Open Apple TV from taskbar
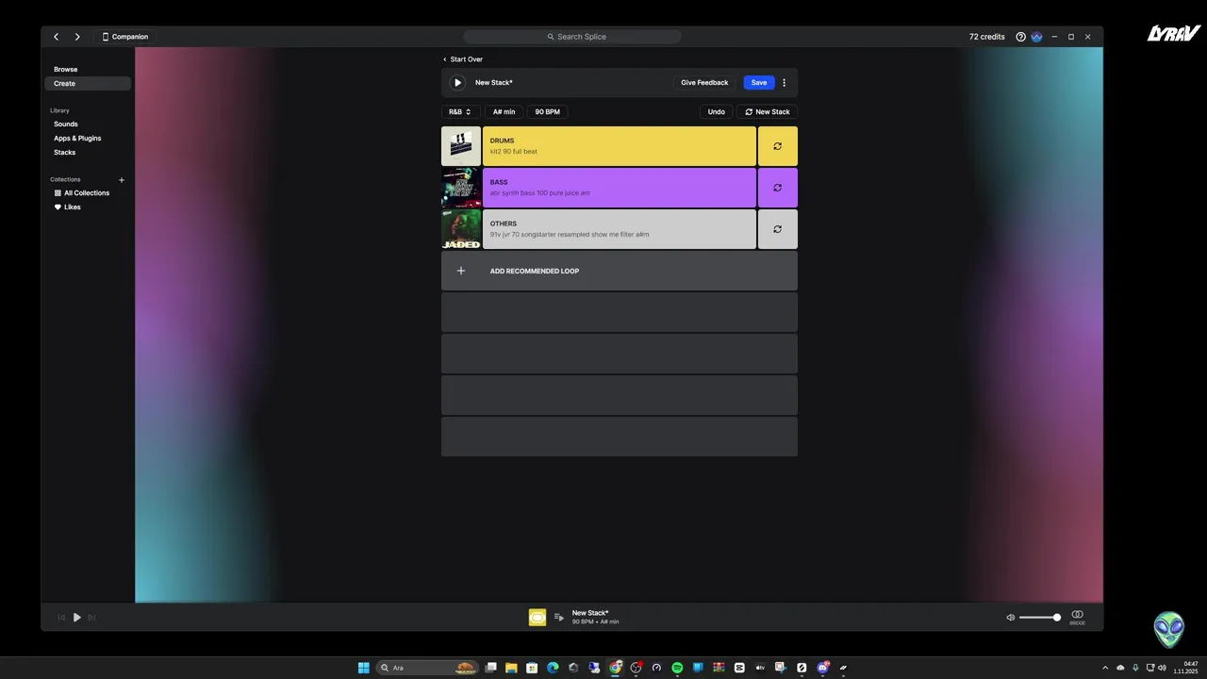The height and width of the screenshot is (679, 1207). click(760, 668)
